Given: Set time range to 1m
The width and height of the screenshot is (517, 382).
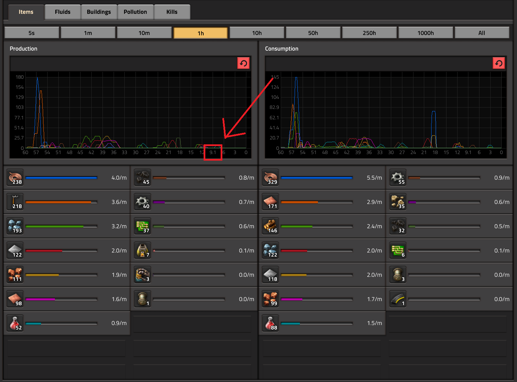Looking at the screenshot, I should click(x=88, y=33).
